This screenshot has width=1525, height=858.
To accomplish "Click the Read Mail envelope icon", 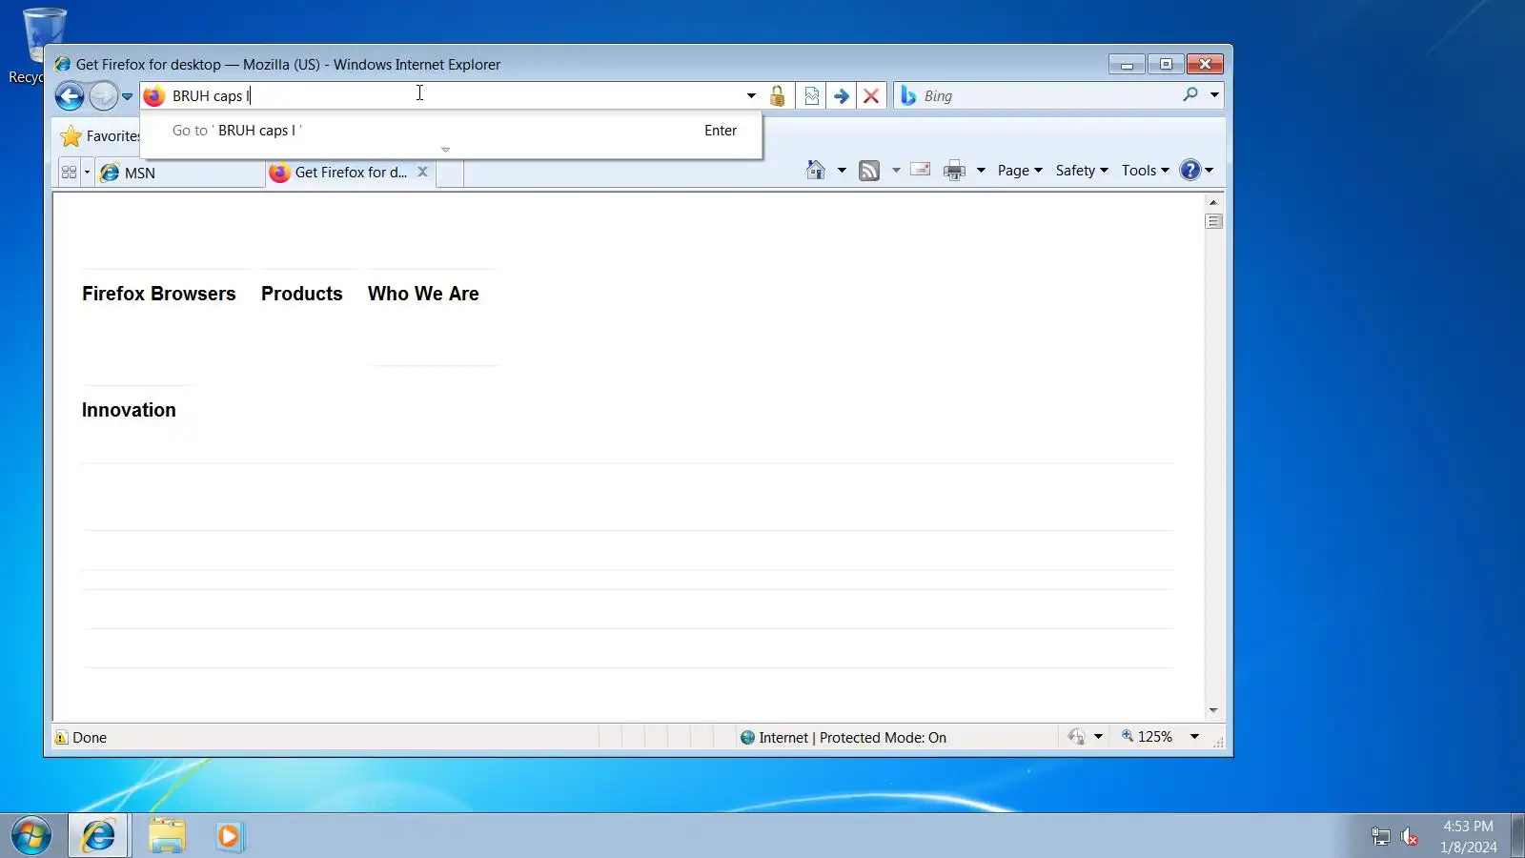I will click(x=920, y=170).
